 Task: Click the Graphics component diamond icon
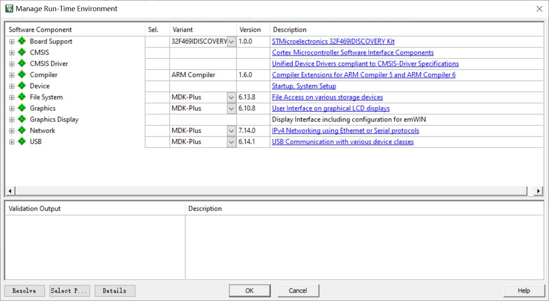22,108
